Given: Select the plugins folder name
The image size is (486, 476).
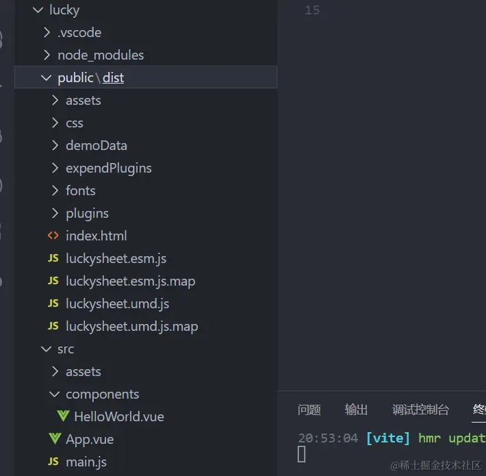Looking at the screenshot, I should 87,214.
